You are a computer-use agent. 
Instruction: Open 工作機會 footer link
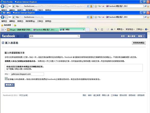click(114, 95)
